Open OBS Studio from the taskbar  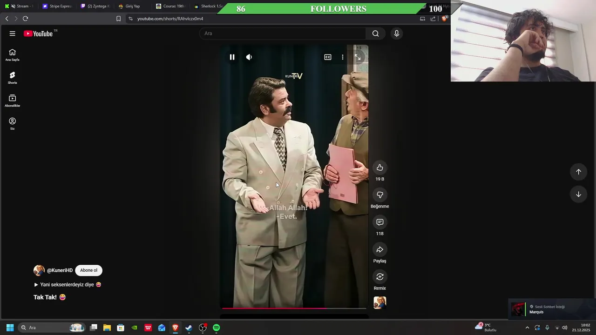click(203, 328)
